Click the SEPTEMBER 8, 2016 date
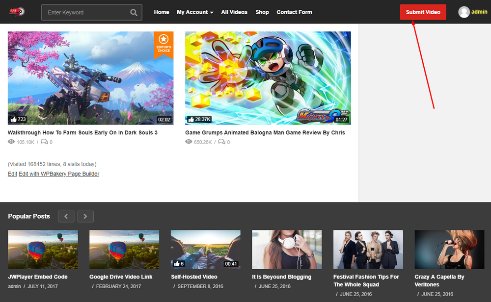Viewport: 491px width, 302px height. tap(200, 286)
